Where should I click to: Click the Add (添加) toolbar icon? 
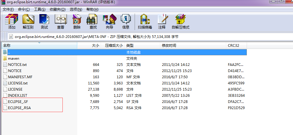pos(12,19)
